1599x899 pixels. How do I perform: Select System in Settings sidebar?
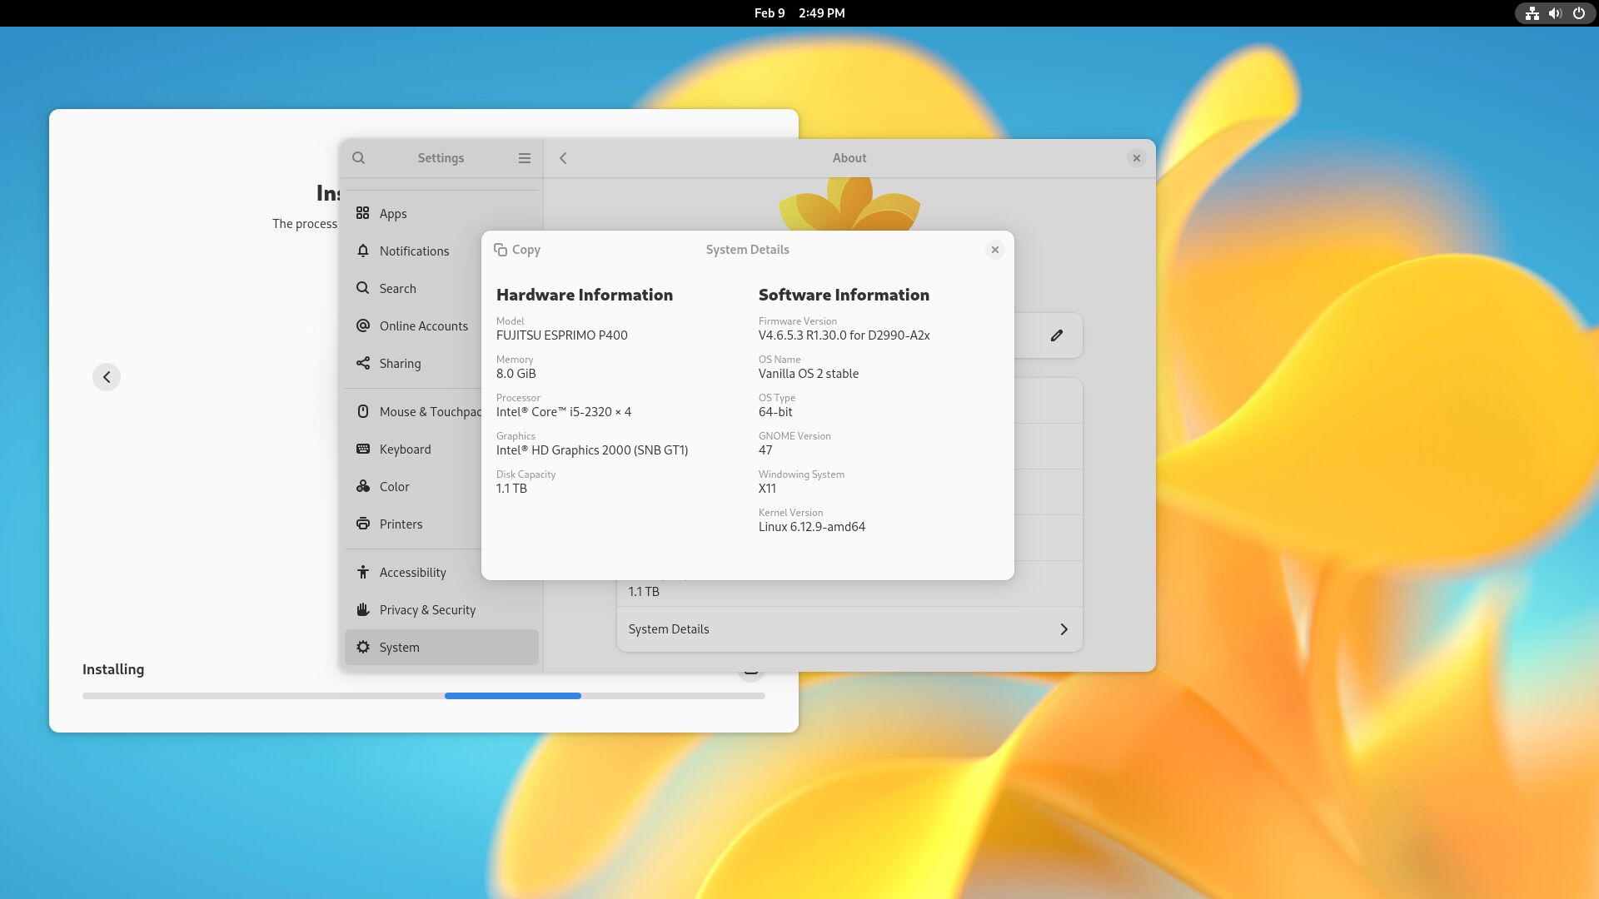441,647
